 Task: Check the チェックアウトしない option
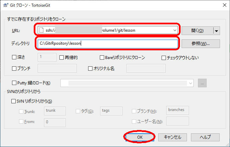164,57
